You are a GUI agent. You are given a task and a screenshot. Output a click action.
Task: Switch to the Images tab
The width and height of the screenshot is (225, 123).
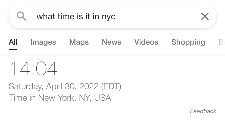(x=43, y=42)
